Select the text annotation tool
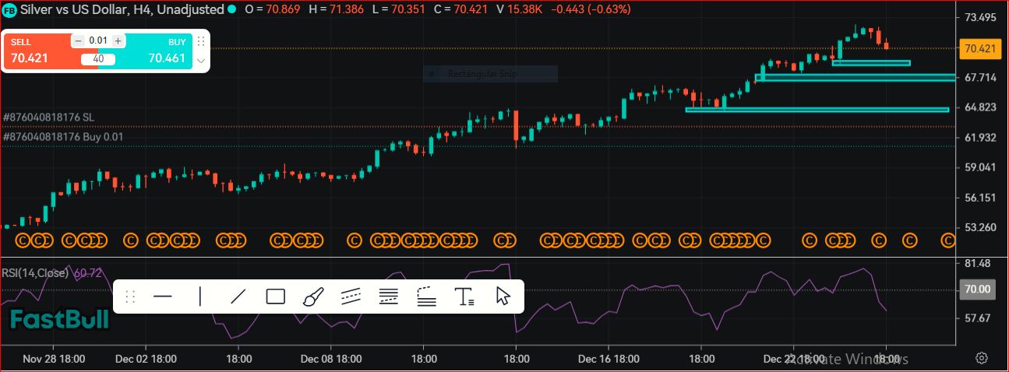The width and height of the screenshot is (1009, 372). [x=464, y=297]
